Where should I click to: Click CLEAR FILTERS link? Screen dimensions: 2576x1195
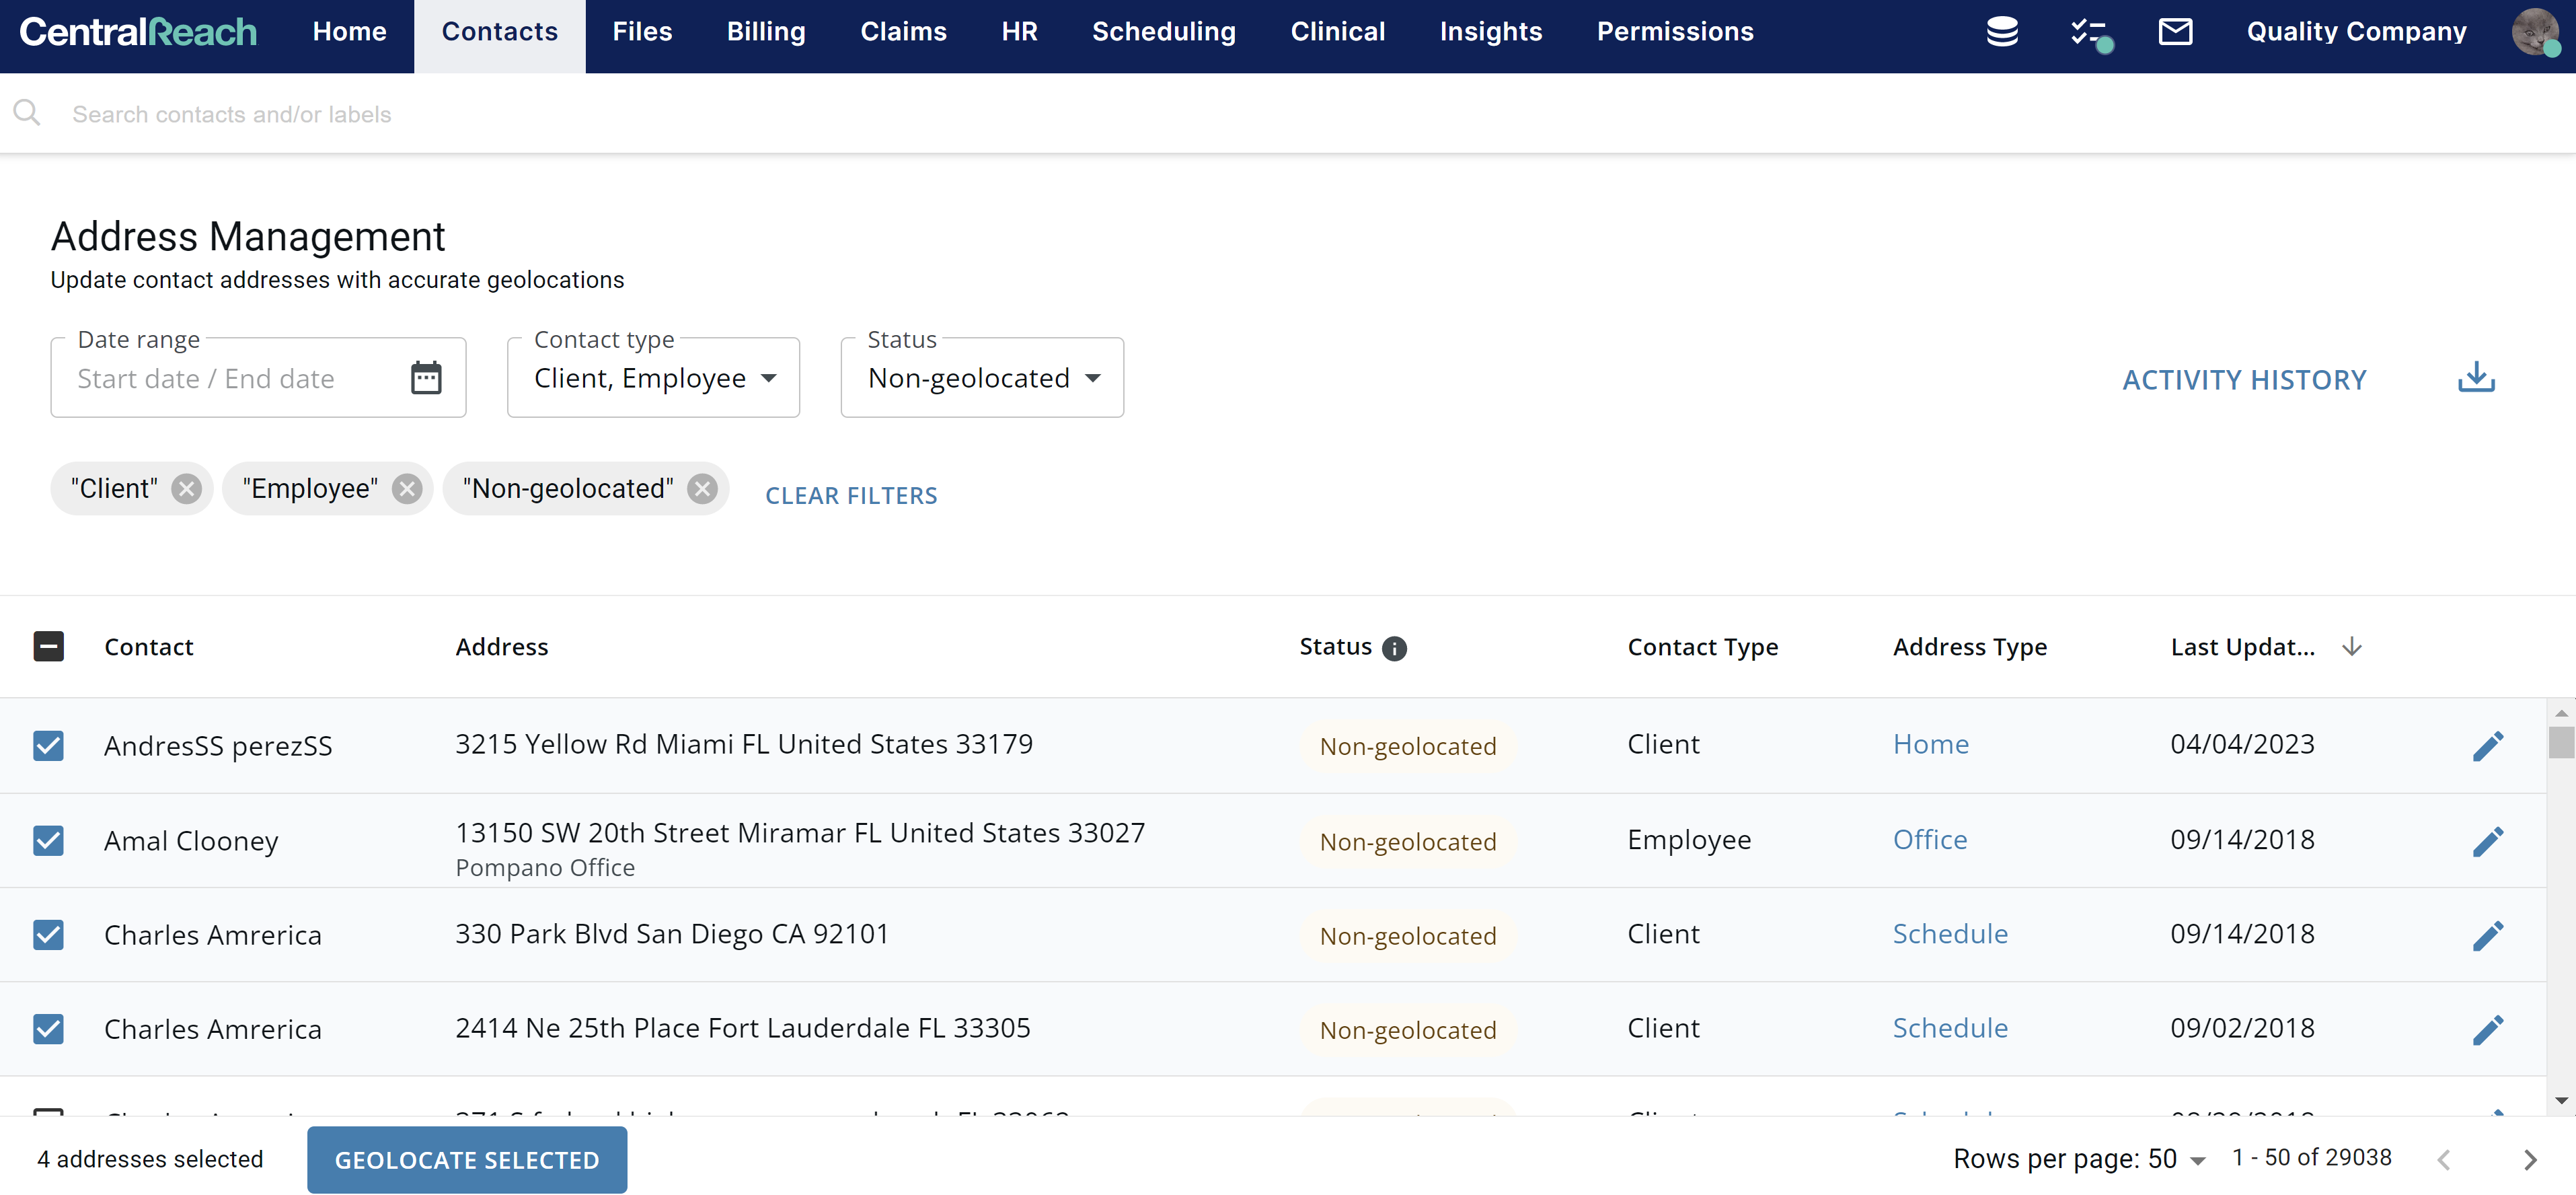(x=851, y=496)
